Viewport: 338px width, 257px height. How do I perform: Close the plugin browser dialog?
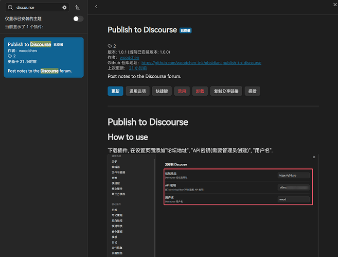(x=335, y=5)
